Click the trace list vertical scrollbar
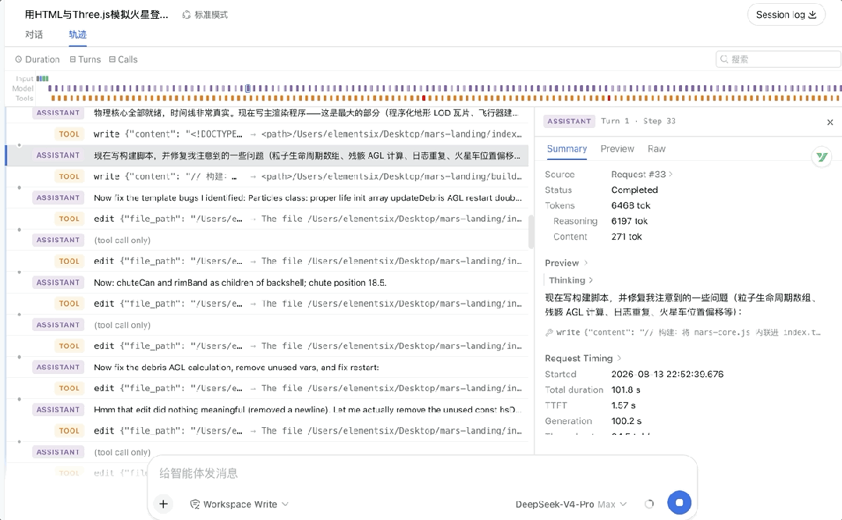Image resolution: width=842 pixels, height=520 pixels. point(531,232)
